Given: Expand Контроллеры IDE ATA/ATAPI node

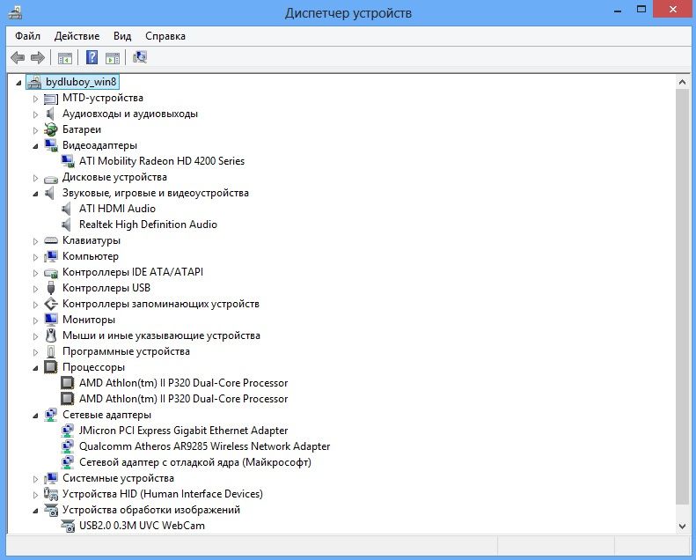Looking at the screenshot, I should pyautogui.click(x=35, y=273).
